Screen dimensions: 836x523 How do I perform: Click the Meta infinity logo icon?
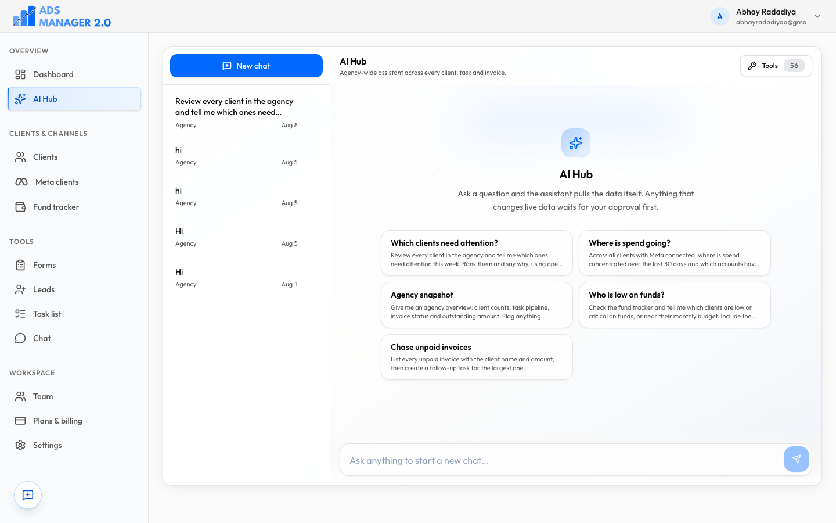pos(21,182)
